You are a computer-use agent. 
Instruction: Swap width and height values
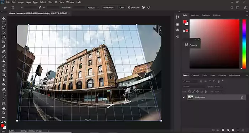click(40, 7)
